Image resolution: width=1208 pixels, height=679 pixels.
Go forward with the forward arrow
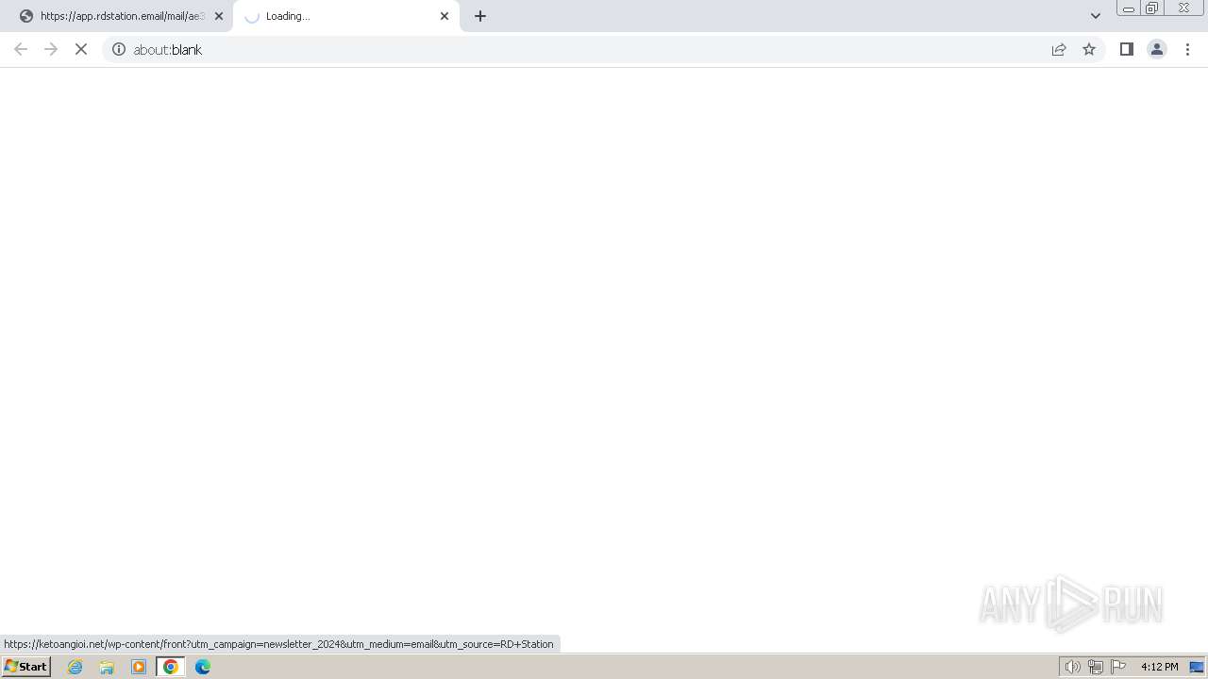click(x=51, y=49)
